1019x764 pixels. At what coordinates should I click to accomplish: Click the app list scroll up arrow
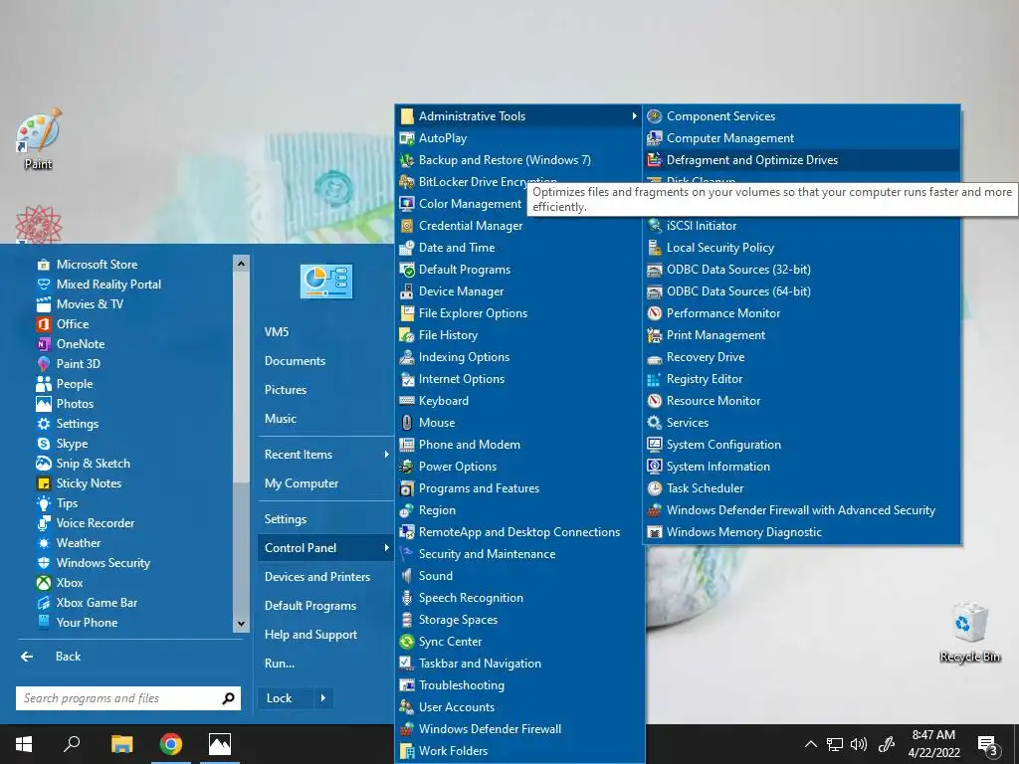(x=241, y=263)
